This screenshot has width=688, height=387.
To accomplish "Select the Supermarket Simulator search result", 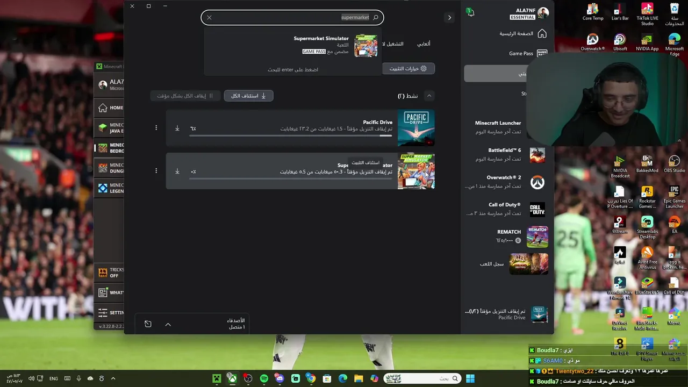I will (x=293, y=46).
